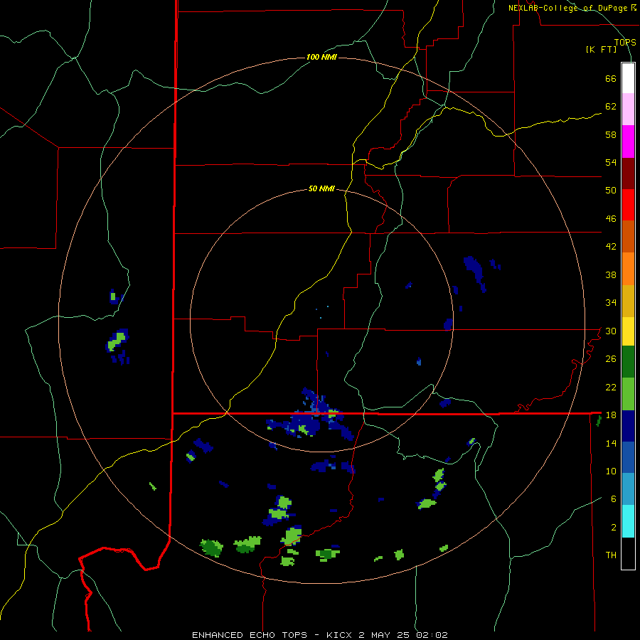
Task: Click the light pink legend swatch
Action: click(x=628, y=109)
